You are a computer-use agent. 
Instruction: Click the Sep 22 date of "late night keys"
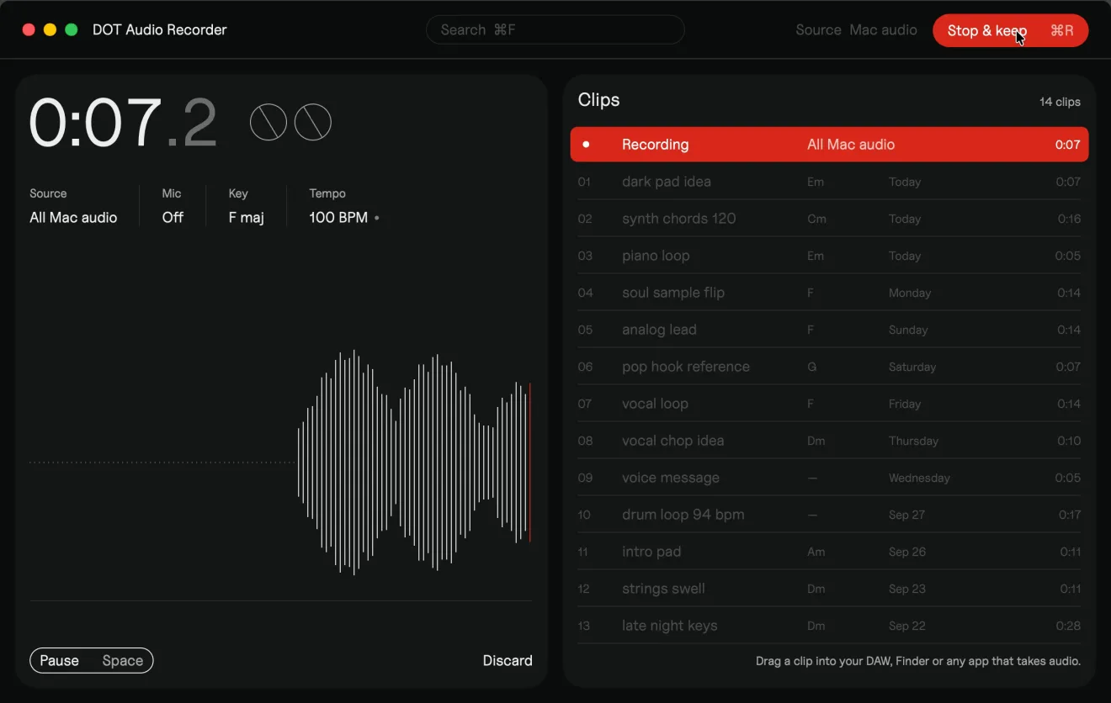(x=907, y=626)
